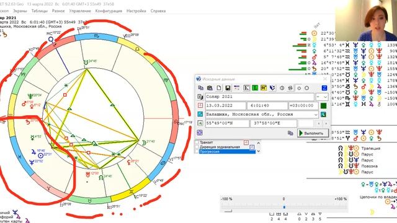Expand the Балашиха place dropdown arrow
The width and height of the screenshot is (397, 223).
tap(316, 115)
